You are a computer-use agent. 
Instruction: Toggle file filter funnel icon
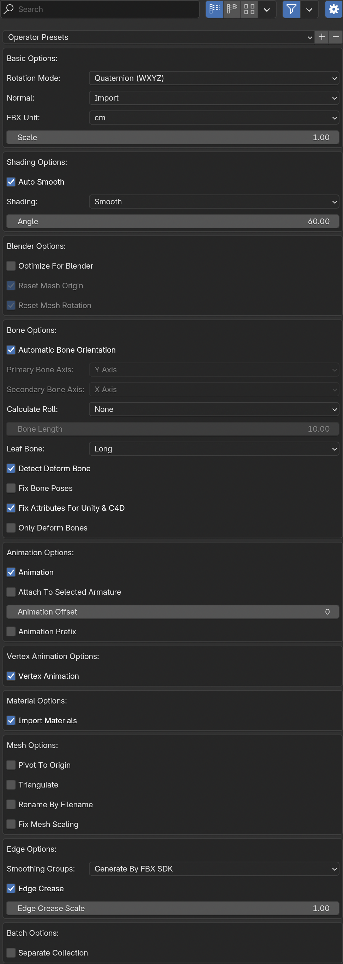point(291,9)
